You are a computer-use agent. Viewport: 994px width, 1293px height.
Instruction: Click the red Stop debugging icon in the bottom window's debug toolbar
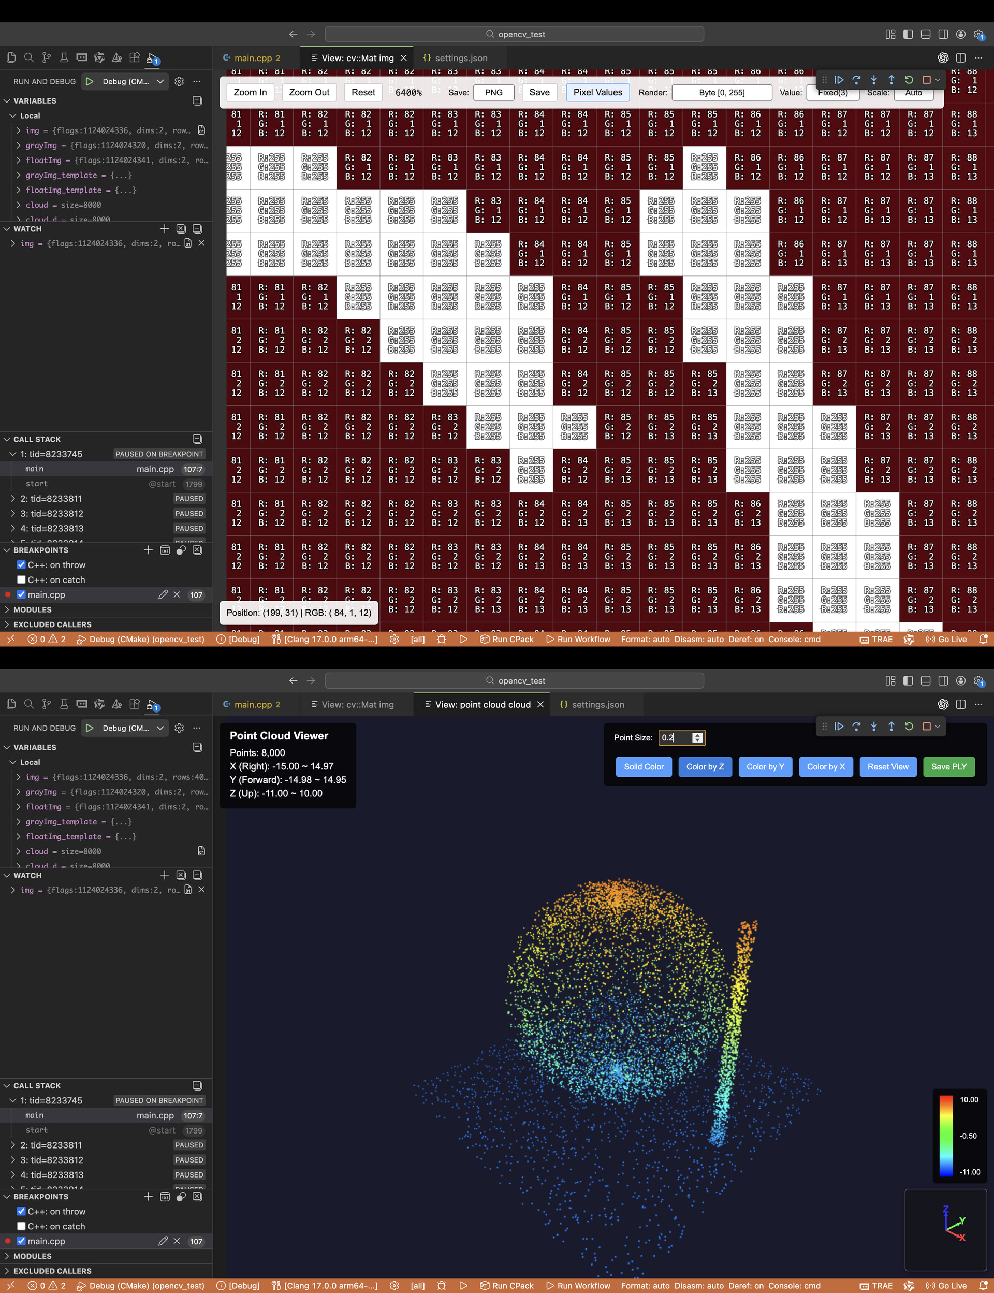(927, 726)
